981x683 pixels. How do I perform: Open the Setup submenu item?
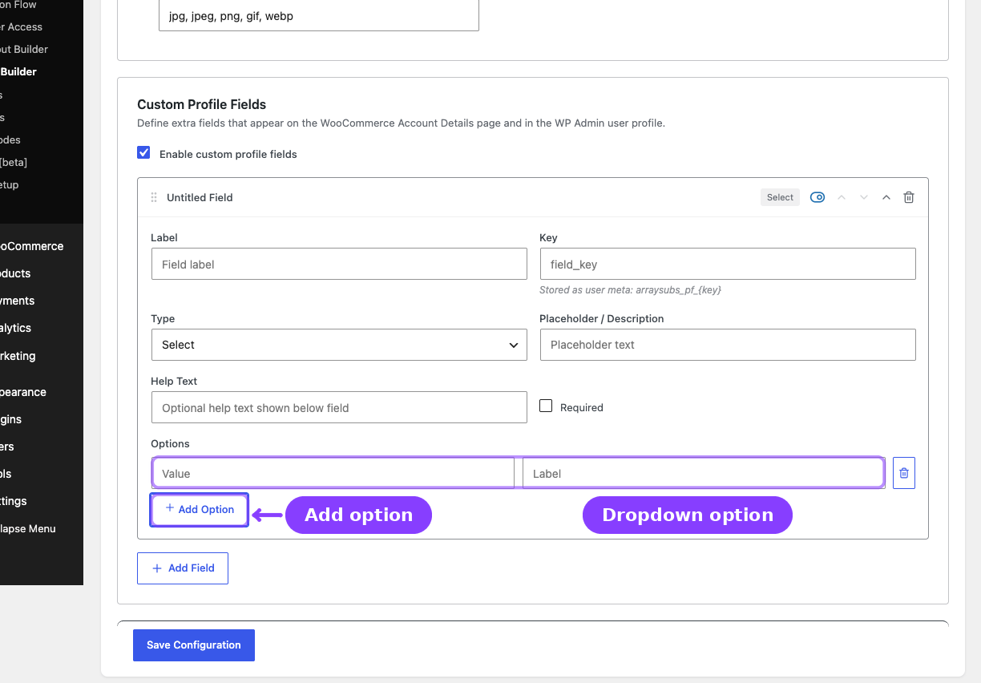click(x=10, y=184)
